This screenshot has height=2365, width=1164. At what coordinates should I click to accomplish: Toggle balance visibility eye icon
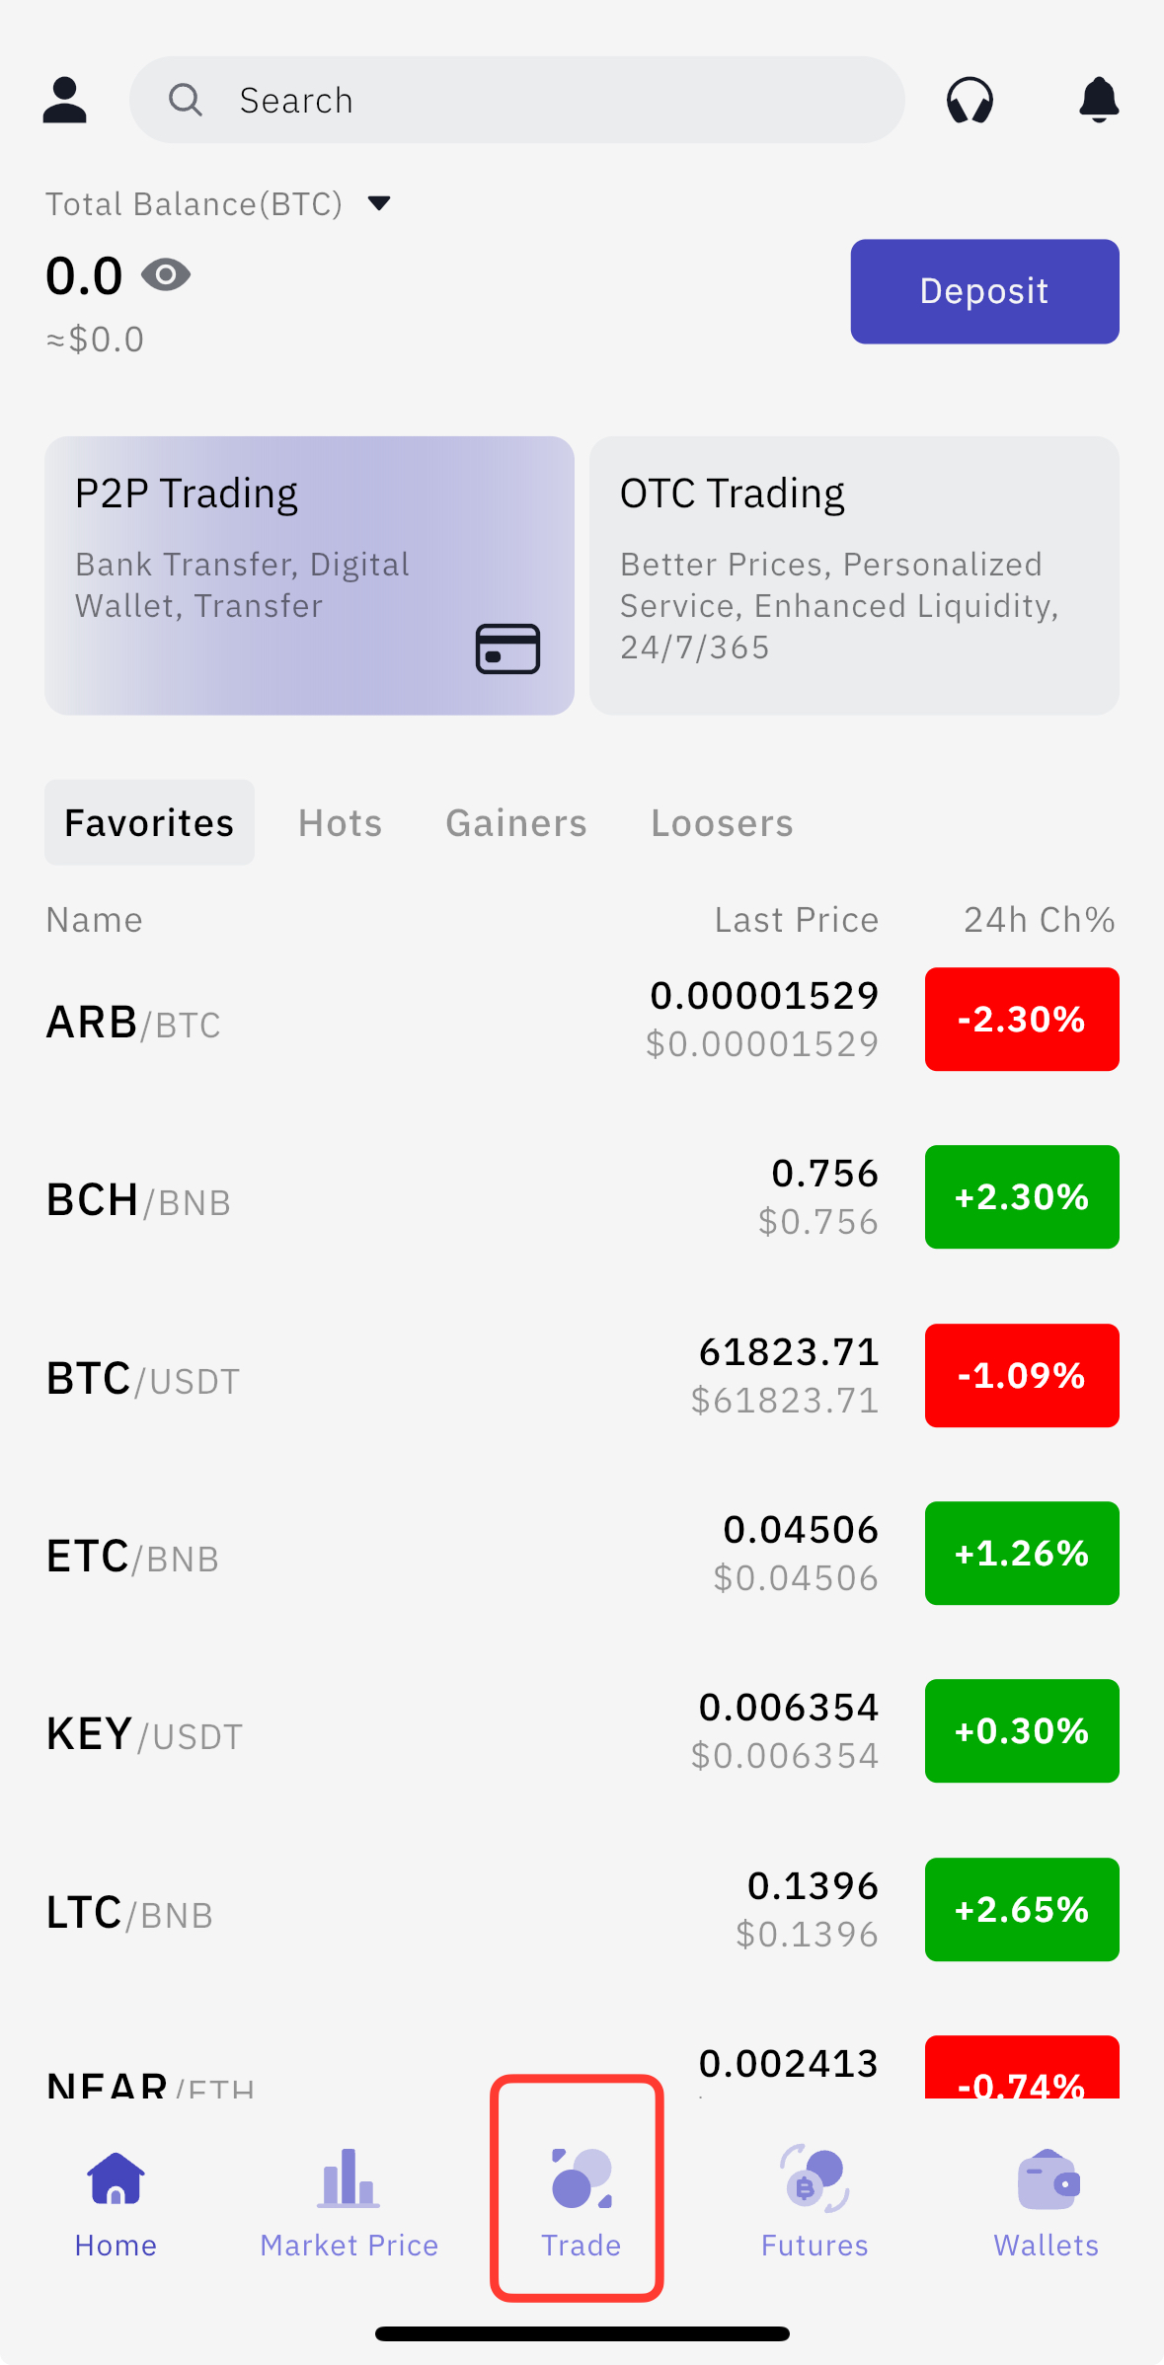click(x=166, y=274)
